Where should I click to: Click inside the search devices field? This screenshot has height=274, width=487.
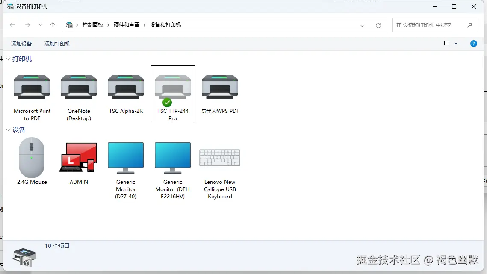(x=428, y=25)
